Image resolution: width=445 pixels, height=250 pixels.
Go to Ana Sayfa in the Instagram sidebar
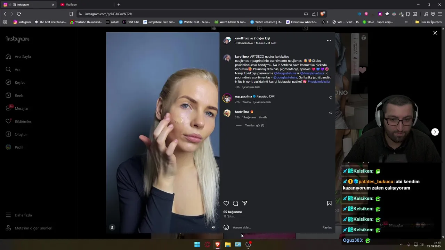[x=19, y=57]
